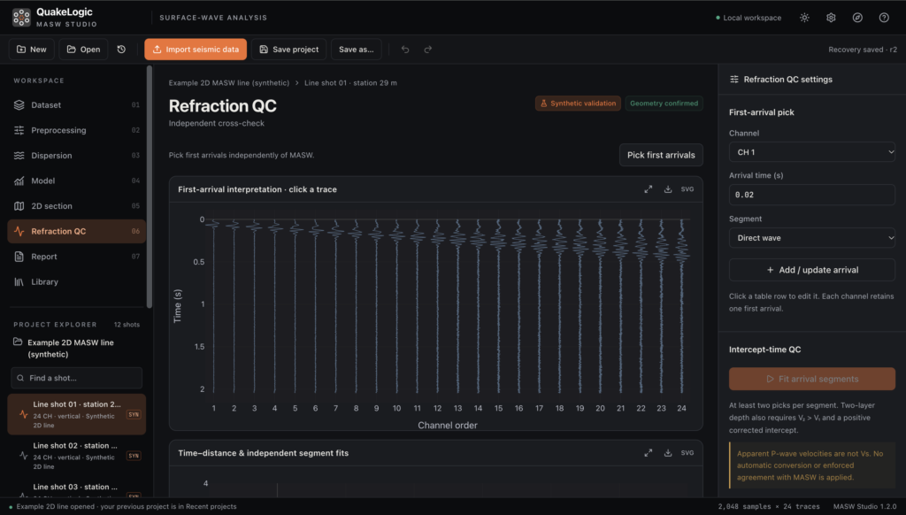Expand the Time–distance chart fullscreen
The width and height of the screenshot is (906, 515).
pos(649,453)
